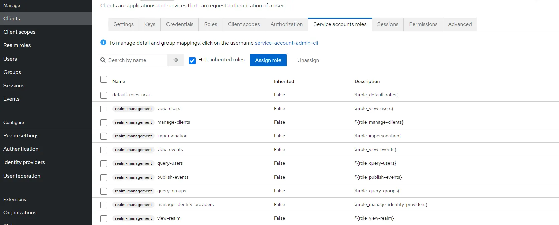Switch to the Credentials tab

180,24
